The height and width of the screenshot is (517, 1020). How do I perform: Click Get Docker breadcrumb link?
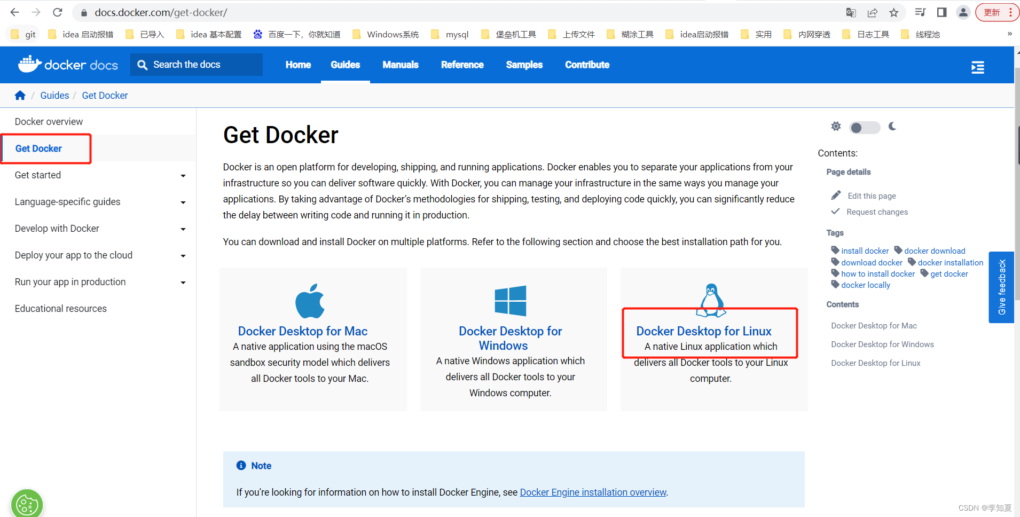pyautogui.click(x=105, y=96)
